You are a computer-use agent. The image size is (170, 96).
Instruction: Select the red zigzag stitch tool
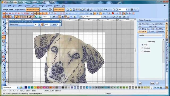(x=3, y=33)
